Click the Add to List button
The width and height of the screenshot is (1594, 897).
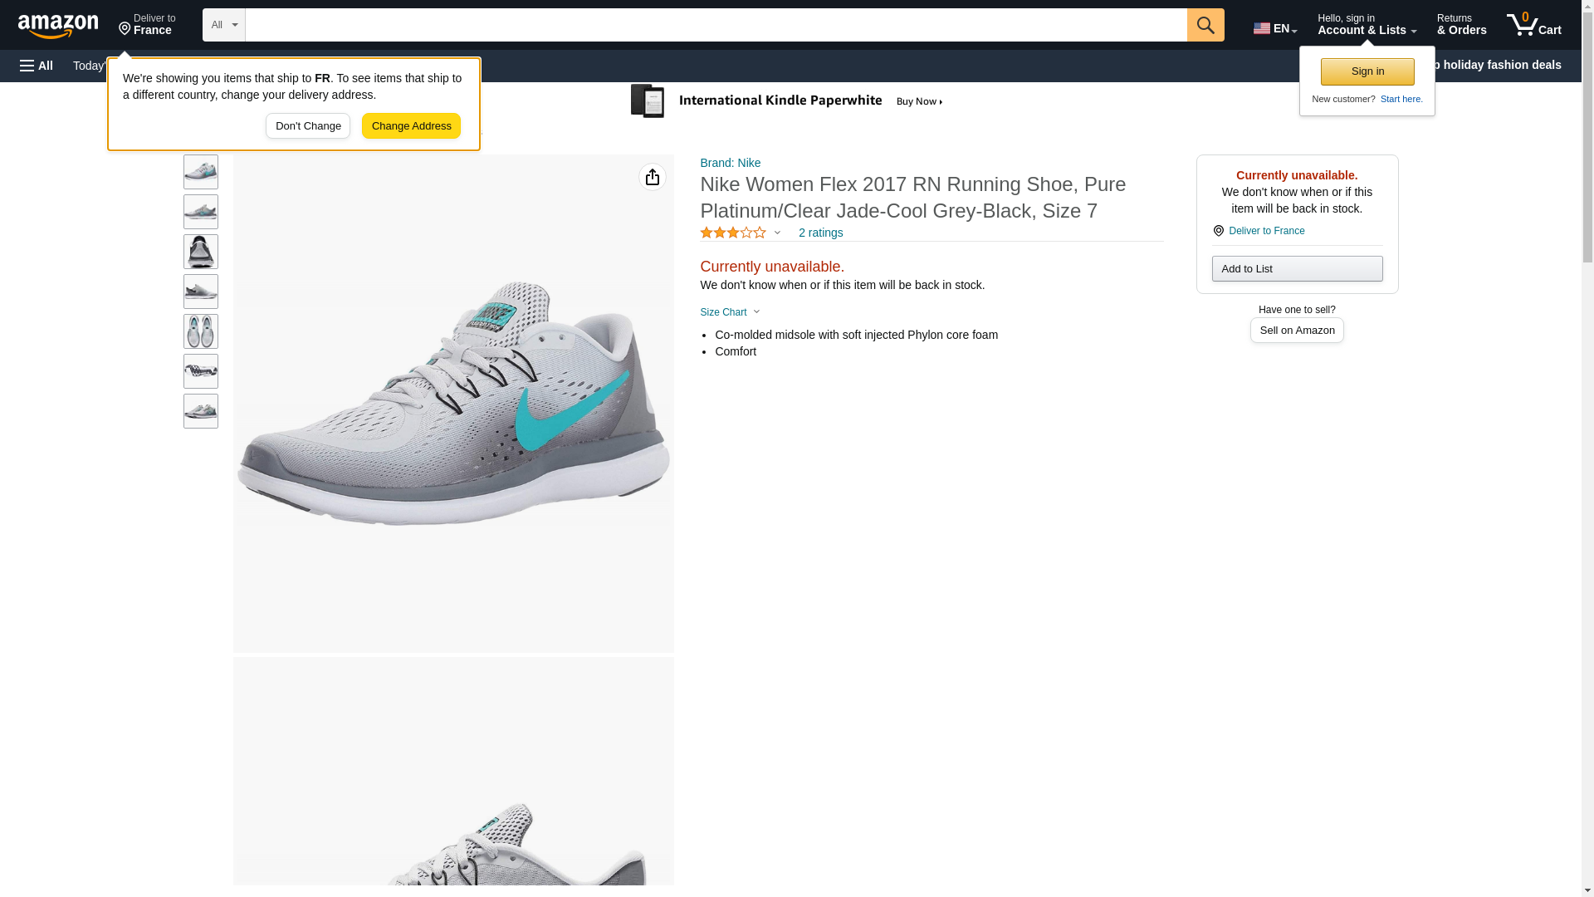click(1297, 268)
